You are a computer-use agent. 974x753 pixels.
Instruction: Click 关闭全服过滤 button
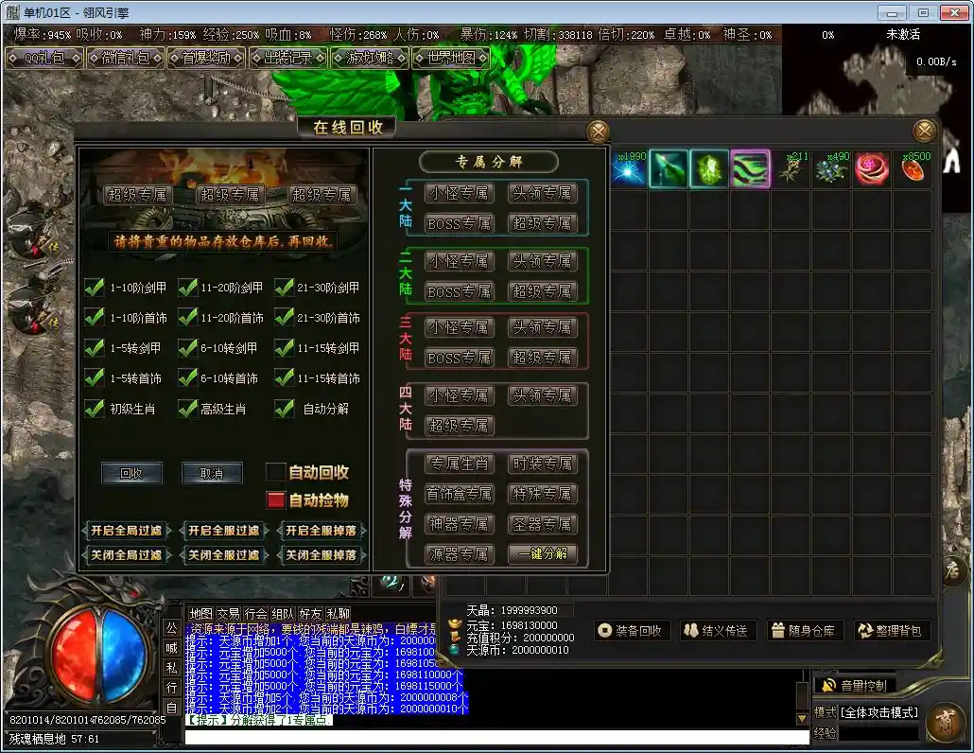click(223, 554)
